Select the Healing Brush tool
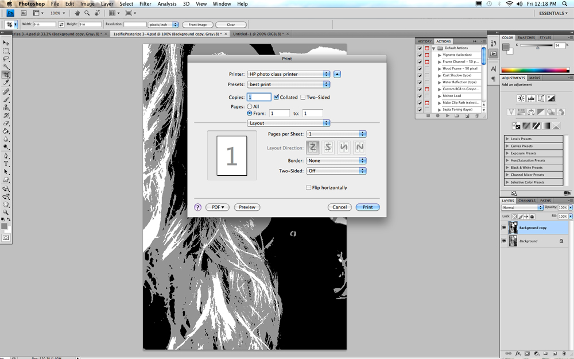This screenshot has height=359, width=574. click(6, 91)
